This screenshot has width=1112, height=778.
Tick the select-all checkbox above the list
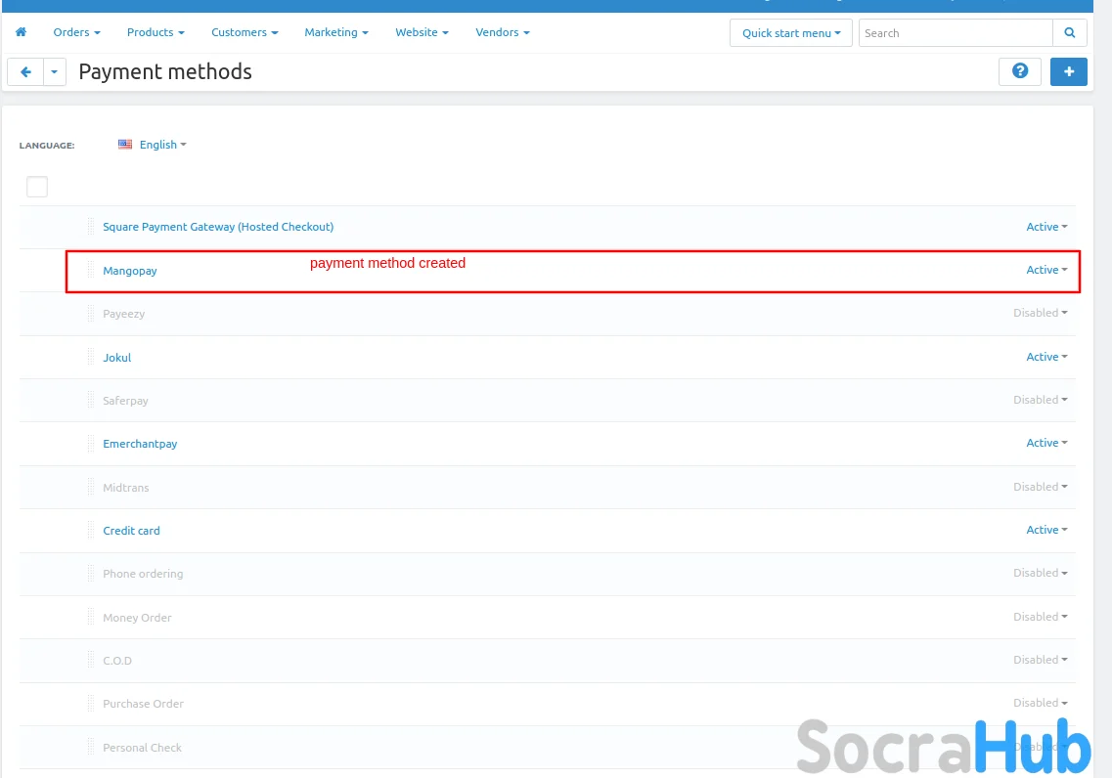pyautogui.click(x=37, y=186)
